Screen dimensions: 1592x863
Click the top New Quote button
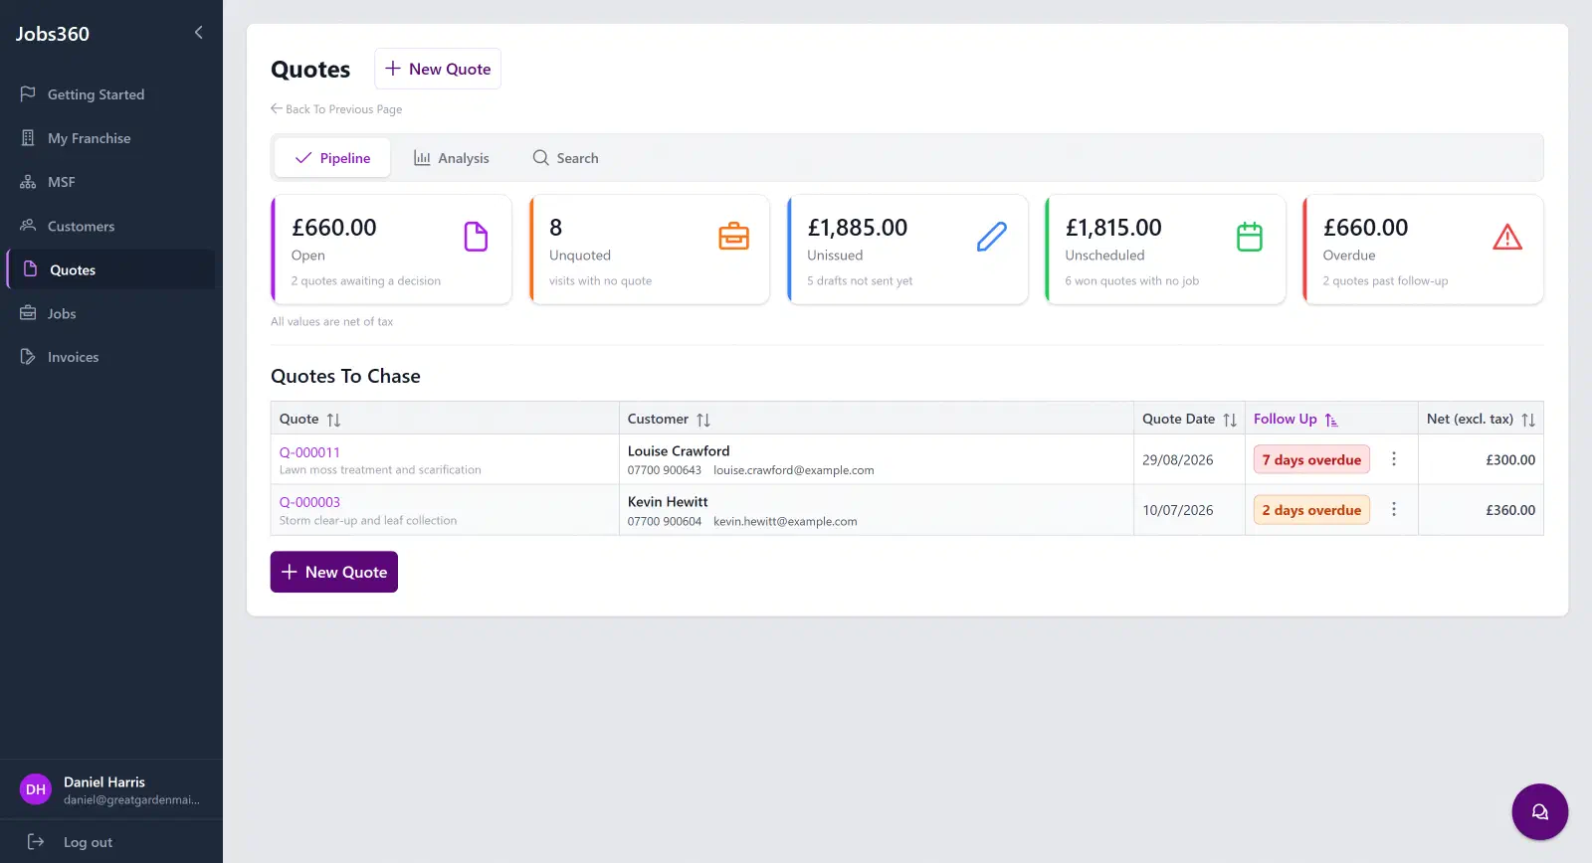coord(438,69)
